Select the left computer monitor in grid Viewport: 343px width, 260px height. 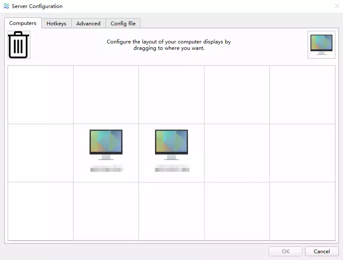point(106,145)
